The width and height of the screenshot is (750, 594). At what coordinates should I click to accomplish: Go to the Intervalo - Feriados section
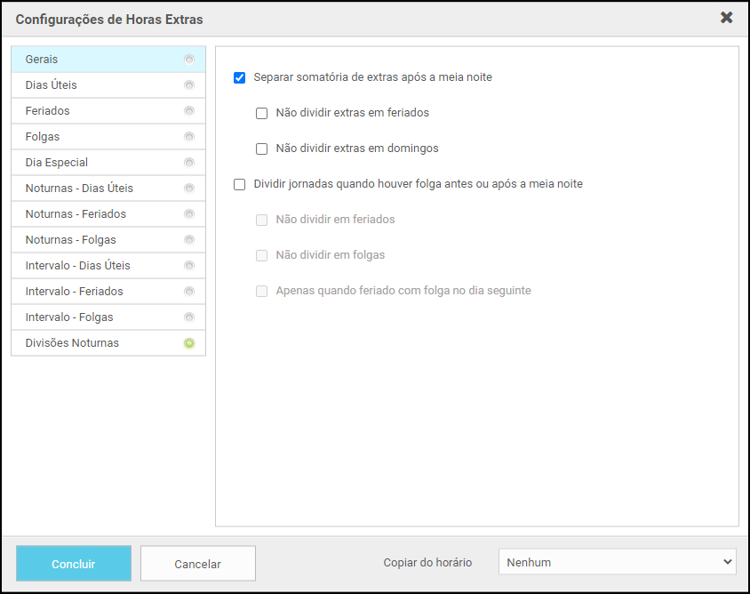(74, 292)
